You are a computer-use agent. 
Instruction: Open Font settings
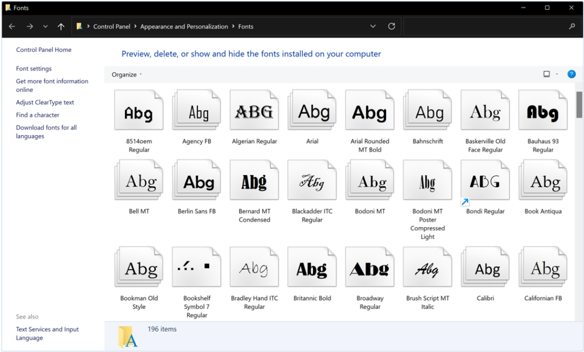[x=33, y=68]
